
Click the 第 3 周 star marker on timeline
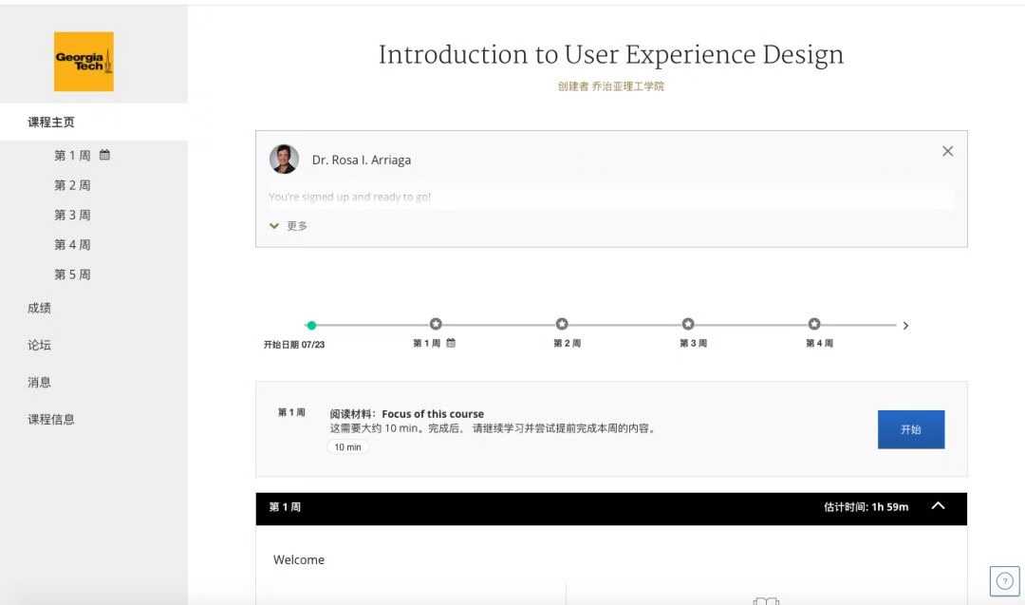pos(688,325)
